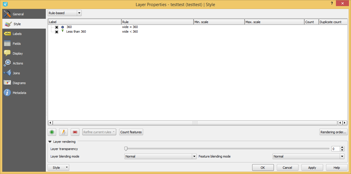
Task: Click the Help button
Action: click(337, 168)
